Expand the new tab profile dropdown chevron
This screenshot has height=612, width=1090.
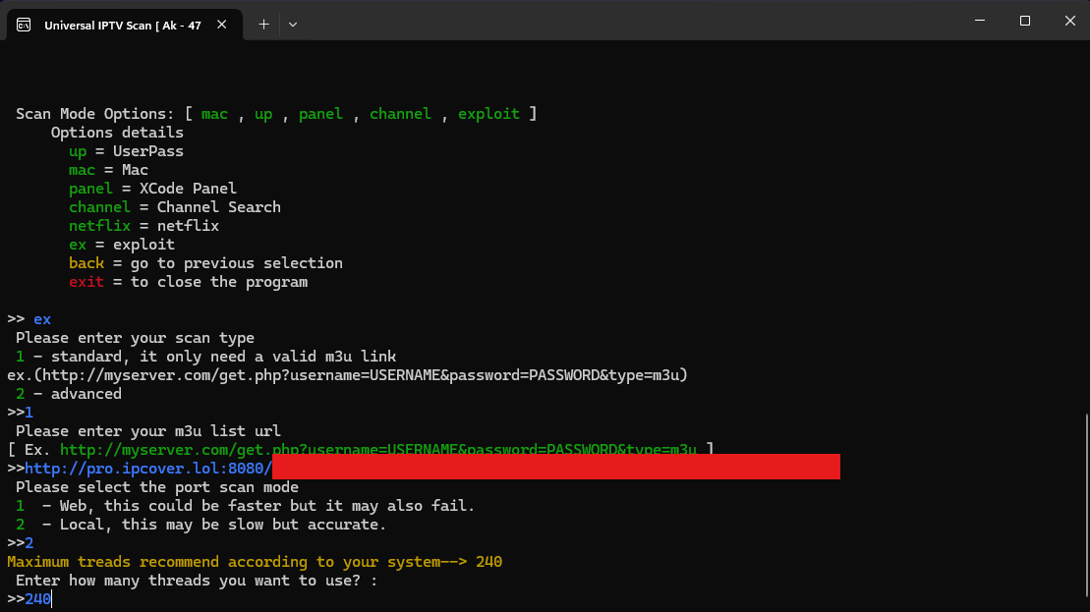tap(293, 25)
